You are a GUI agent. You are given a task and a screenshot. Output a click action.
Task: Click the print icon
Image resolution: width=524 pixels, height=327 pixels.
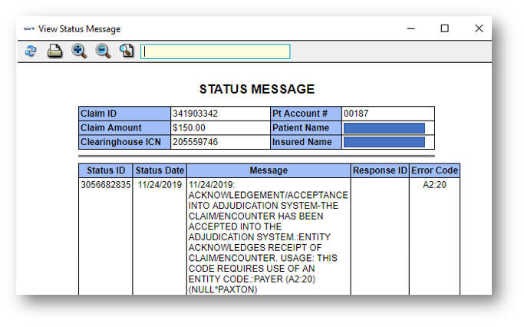[54, 51]
